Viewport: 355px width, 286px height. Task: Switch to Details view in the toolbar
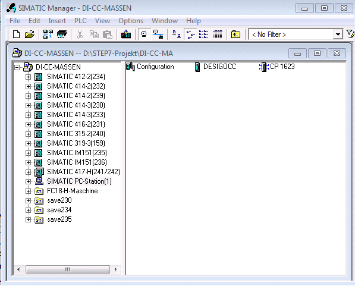pos(218,34)
